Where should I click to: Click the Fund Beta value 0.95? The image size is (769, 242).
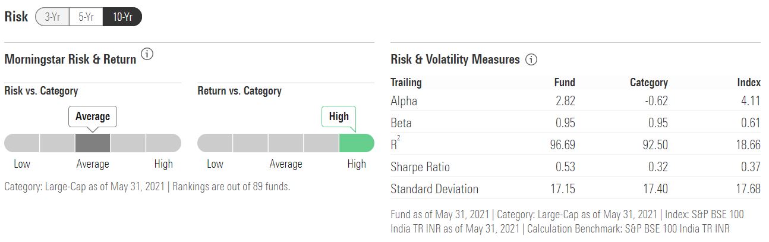tap(565, 123)
